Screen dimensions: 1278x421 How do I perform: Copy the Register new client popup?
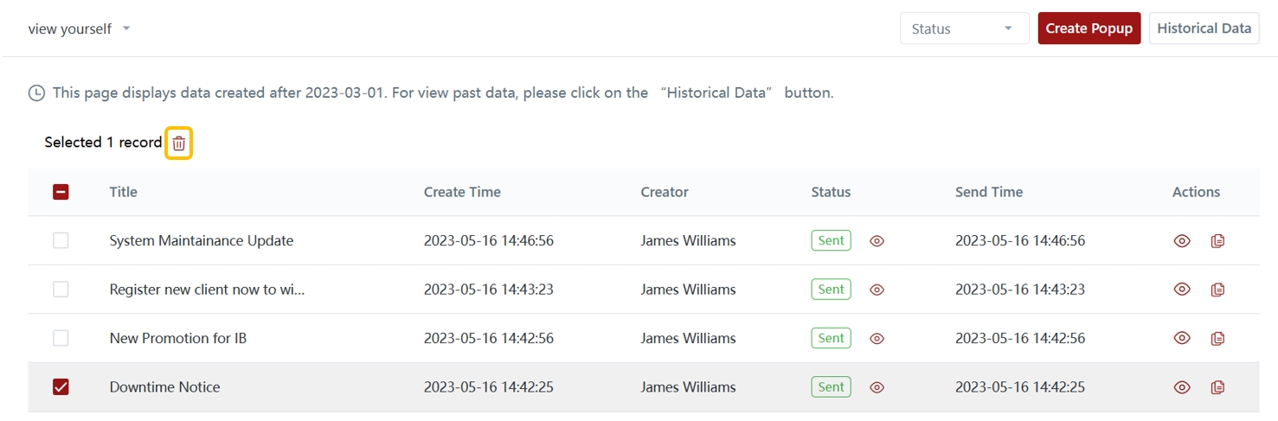(1217, 290)
